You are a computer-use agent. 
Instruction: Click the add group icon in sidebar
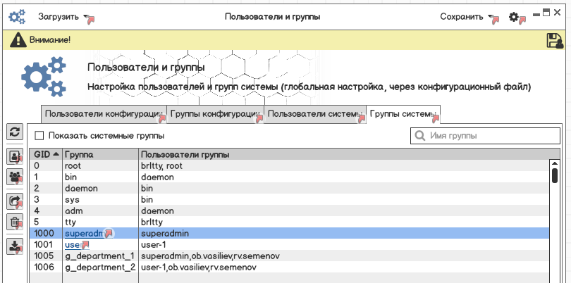point(15,177)
